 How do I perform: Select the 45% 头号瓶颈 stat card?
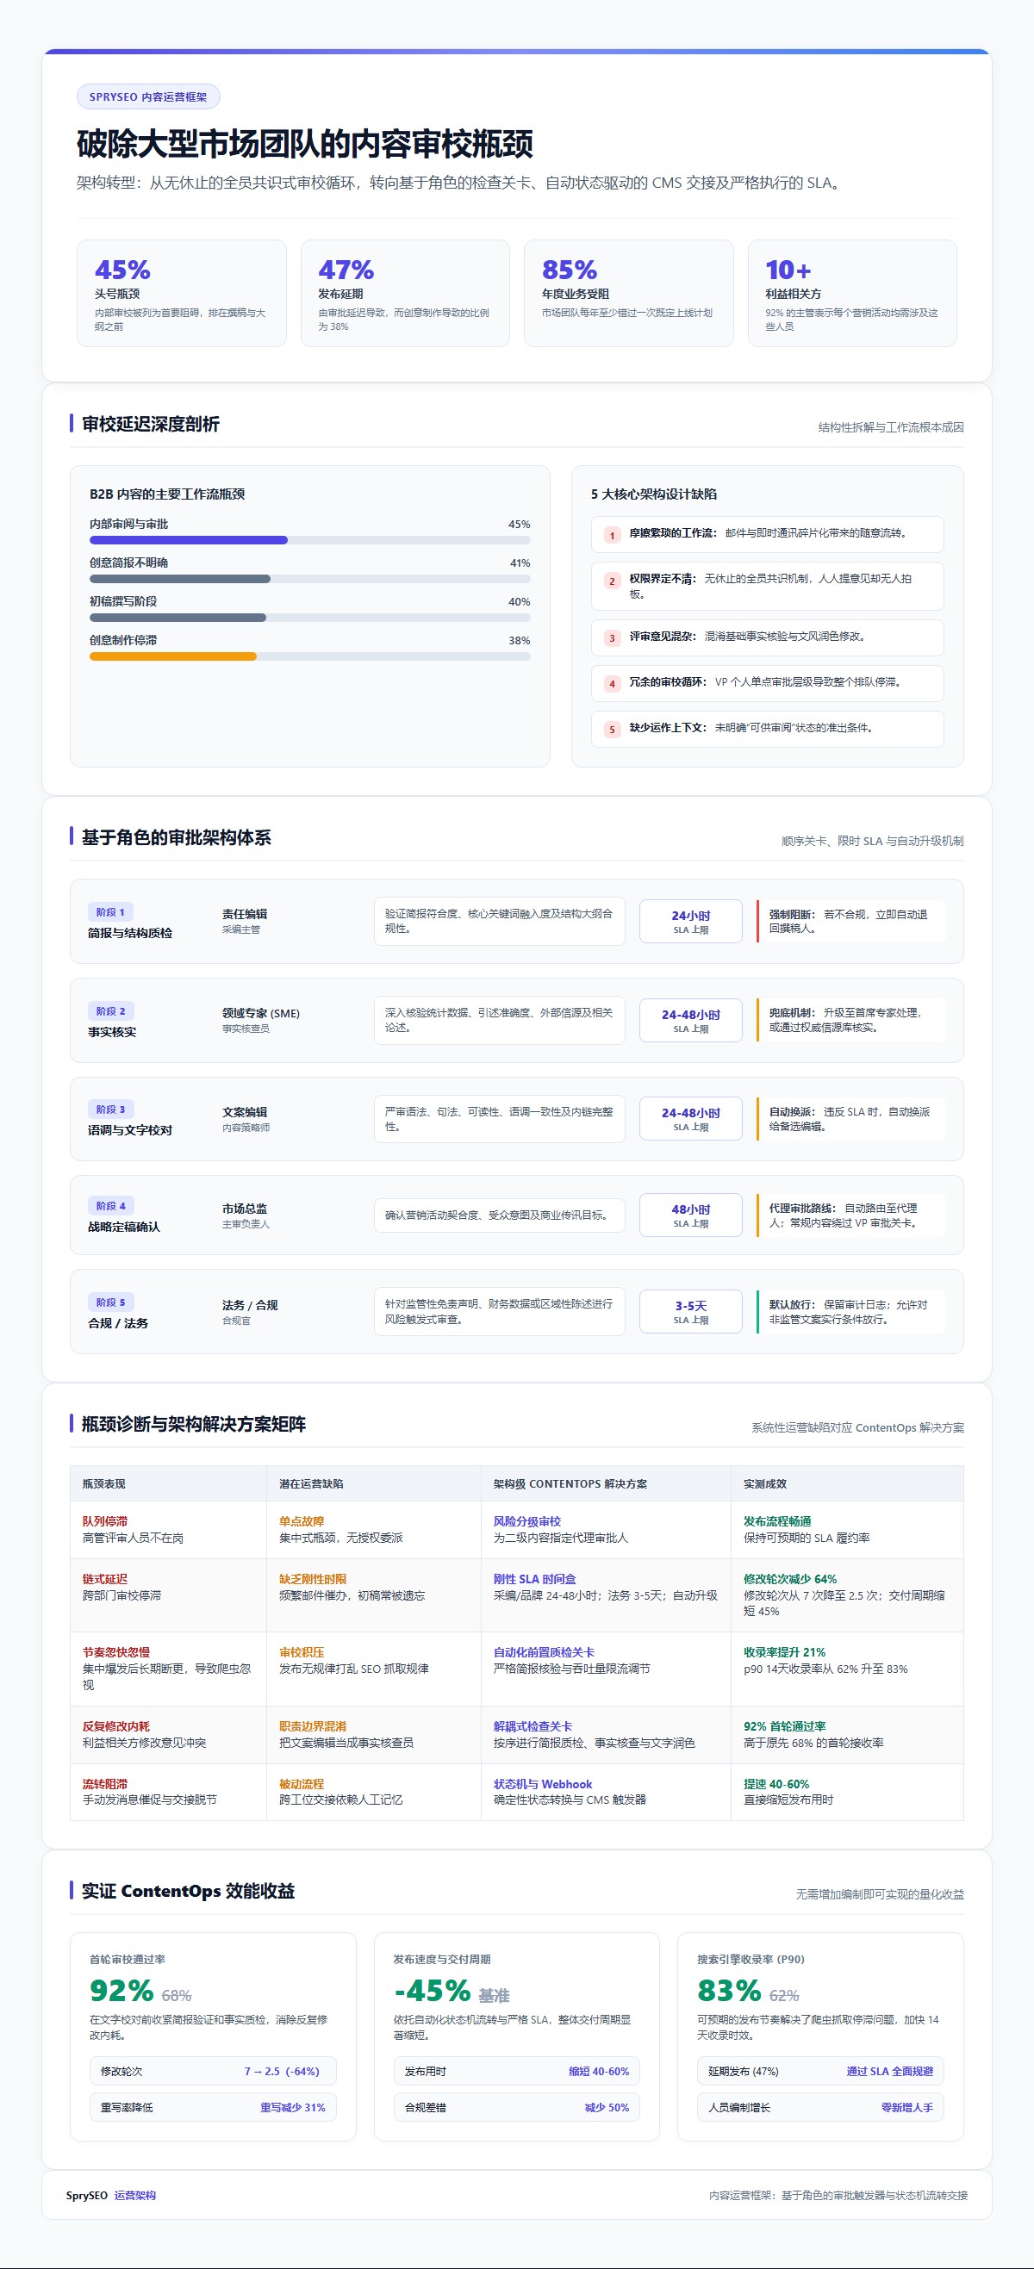[182, 293]
